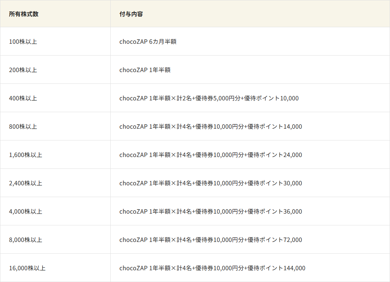This screenshot has height=282, width=390.
Task: Click the benefit with 優待ポイント10,000
Action: [x=209, y=98]
